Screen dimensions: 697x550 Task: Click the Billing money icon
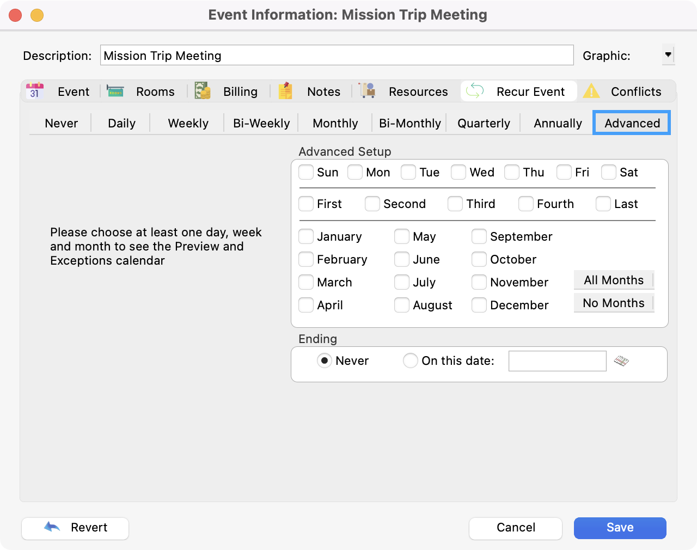coord(203,91)
